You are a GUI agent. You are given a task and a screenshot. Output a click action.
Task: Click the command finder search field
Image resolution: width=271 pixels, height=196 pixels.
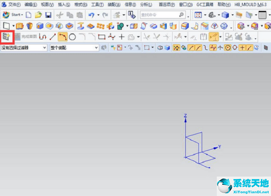point(163,15)
